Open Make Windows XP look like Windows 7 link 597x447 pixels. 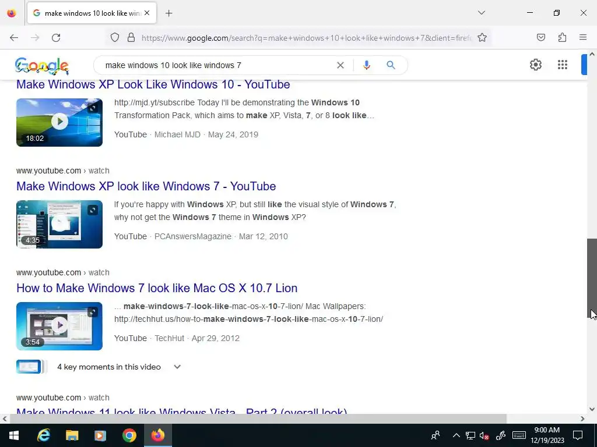coord(146,186)
